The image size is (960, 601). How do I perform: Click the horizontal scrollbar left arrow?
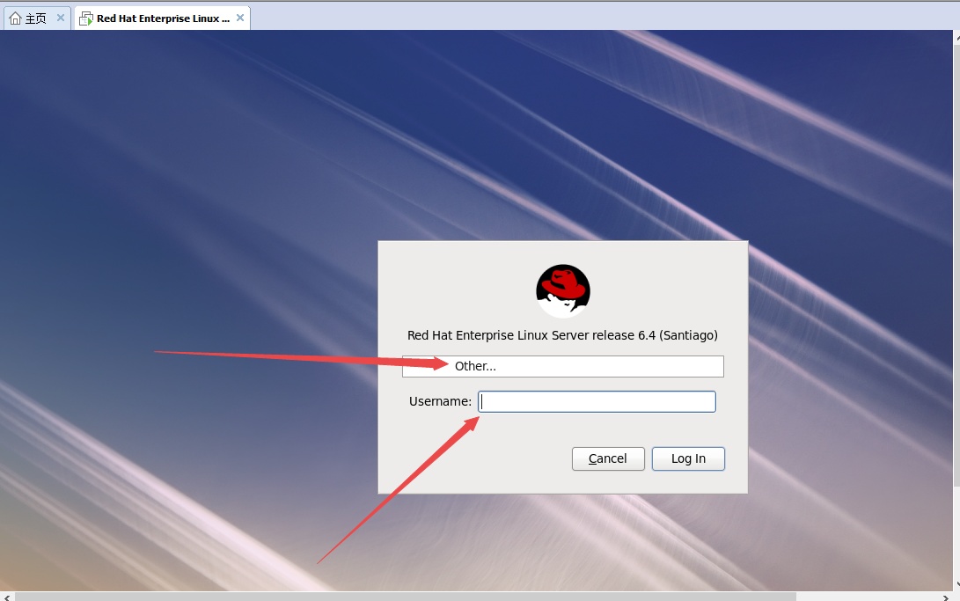coord(7,597)
